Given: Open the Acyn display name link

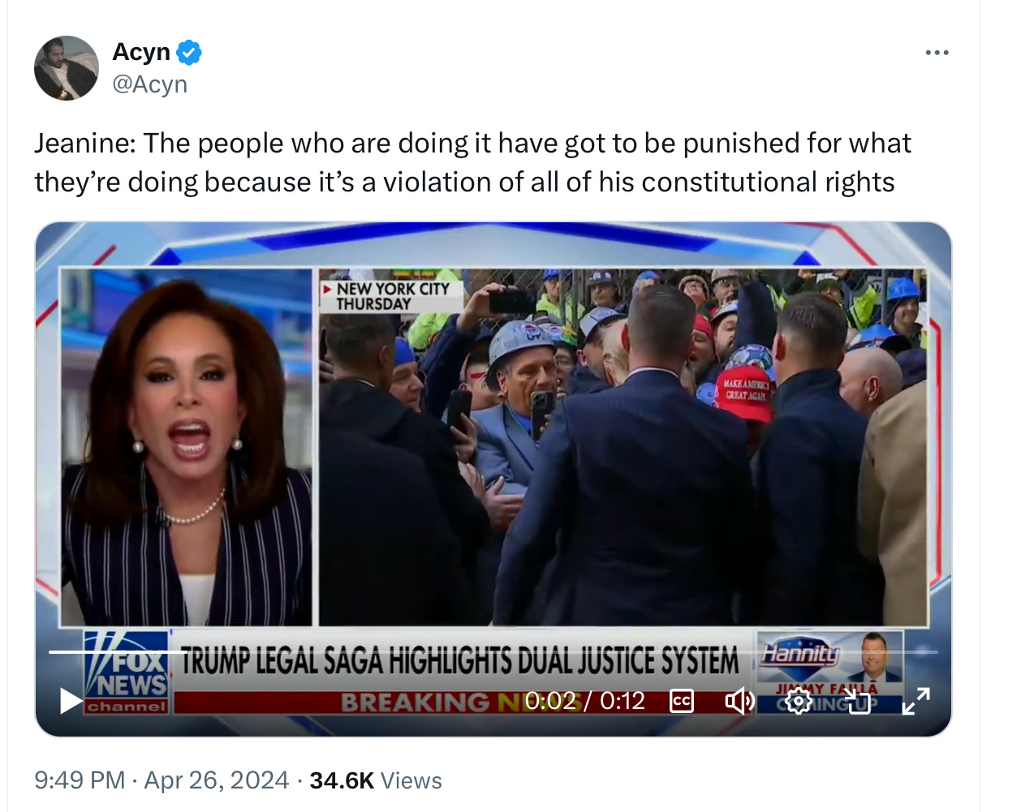Looking at the screenshot, I should pos(141,52).
